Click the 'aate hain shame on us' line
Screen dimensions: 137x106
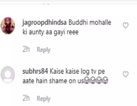[x=53, y=81]
